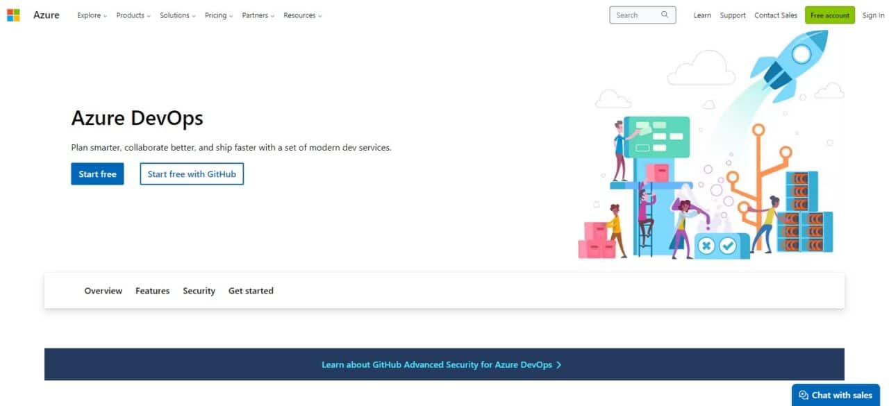The width and height of the screenshot is (889, 406).
Task: Go to the Support page
Action: pos(733,15)
